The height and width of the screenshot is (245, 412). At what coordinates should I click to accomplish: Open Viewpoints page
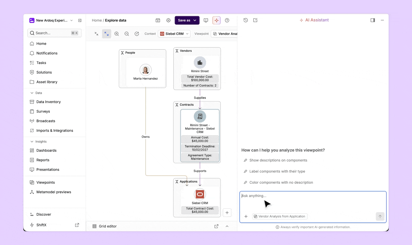tap(45, 182)
